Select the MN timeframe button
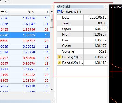122x103 pixels. [6, 1]
